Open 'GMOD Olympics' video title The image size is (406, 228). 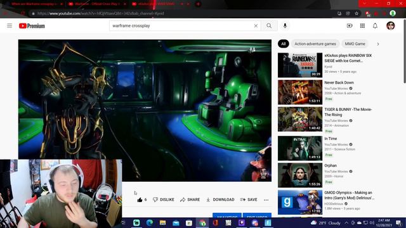[350, 195]
